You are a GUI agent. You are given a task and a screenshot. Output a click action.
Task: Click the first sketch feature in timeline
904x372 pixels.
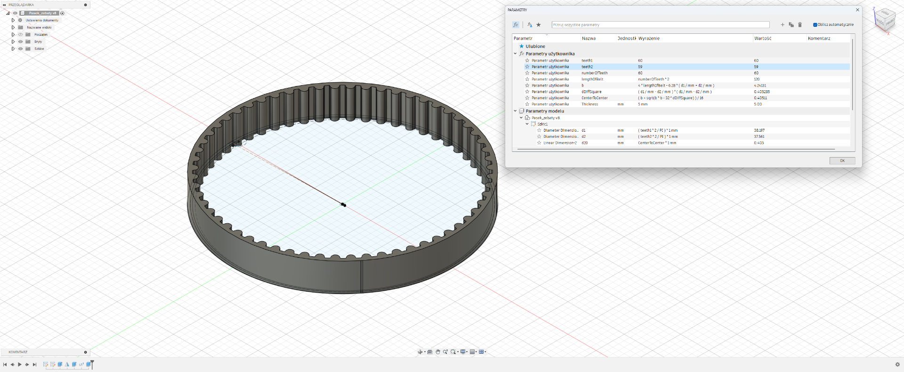pyautogui.click(x=46, y=364)
